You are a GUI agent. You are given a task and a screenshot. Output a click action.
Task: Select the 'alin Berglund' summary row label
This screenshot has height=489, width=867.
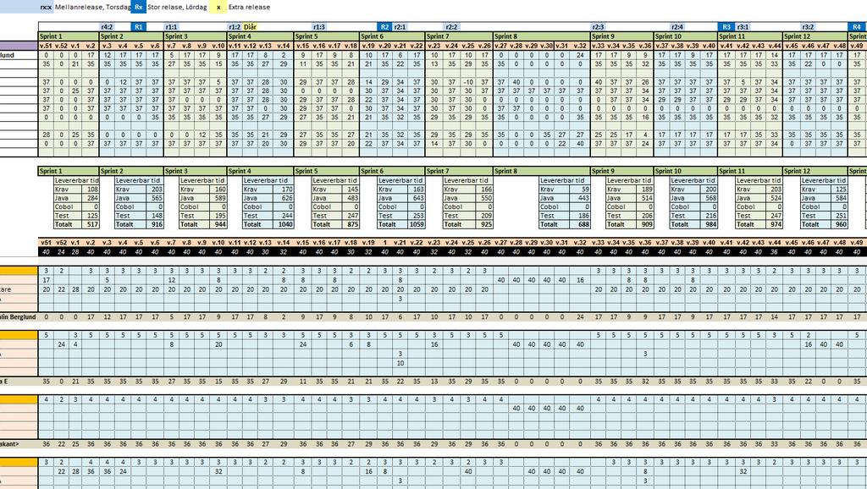click(18, 317)
